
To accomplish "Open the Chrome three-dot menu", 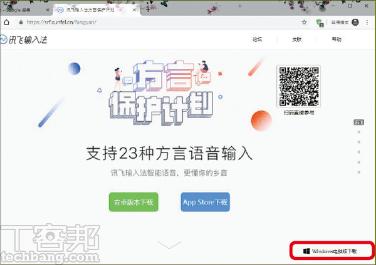I will pyautogui.click(x=367, y=22).
